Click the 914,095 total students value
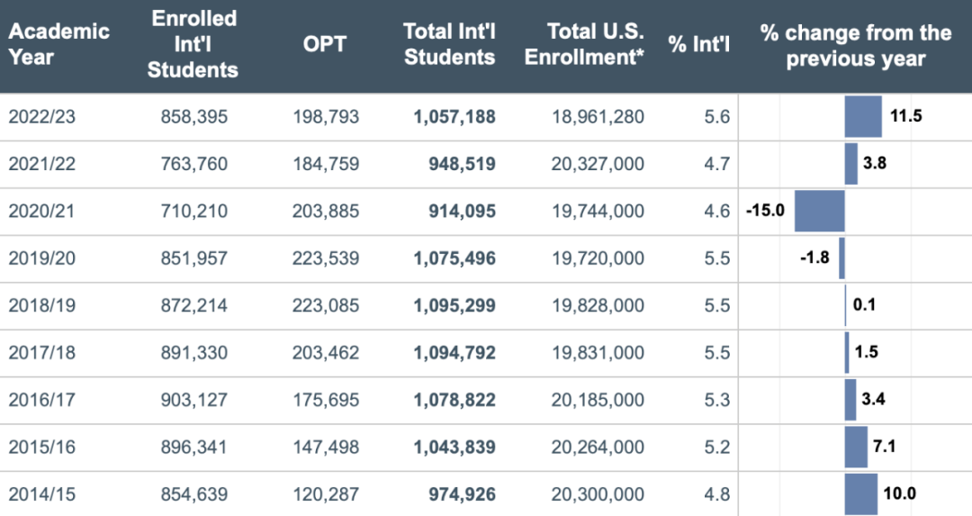972x516 pixels. tap(463, 211)
